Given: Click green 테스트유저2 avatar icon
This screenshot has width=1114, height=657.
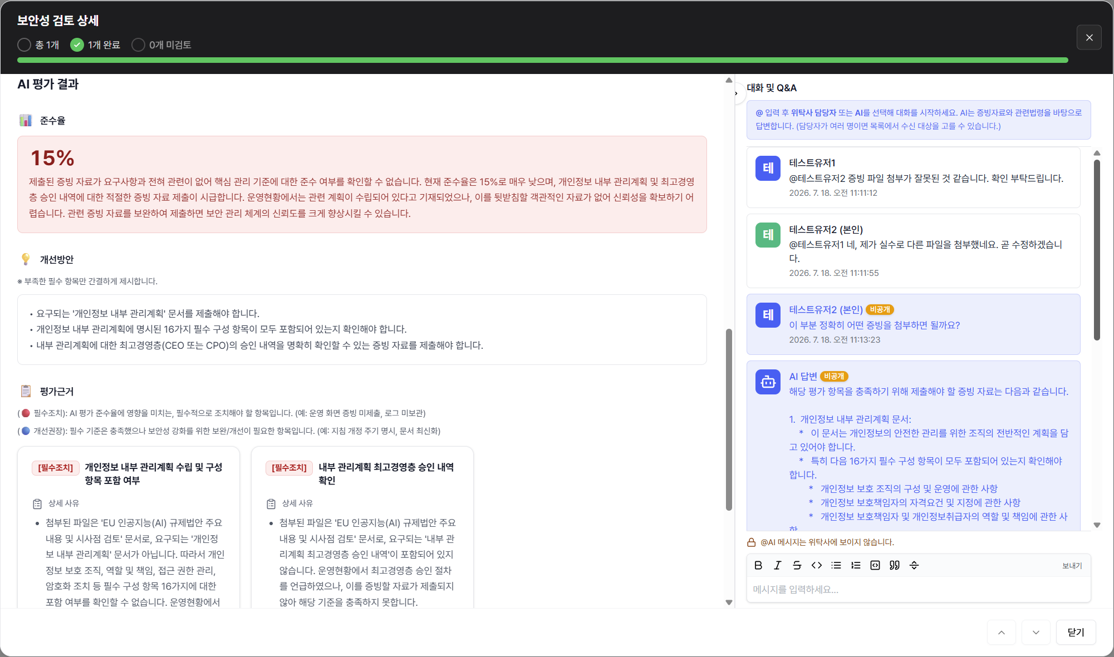Looking at the screenshot, I should tap(768, 235).
